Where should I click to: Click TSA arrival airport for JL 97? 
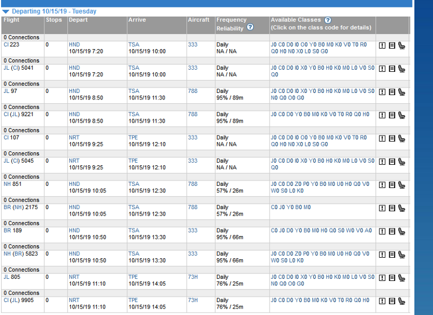point(134,91)
